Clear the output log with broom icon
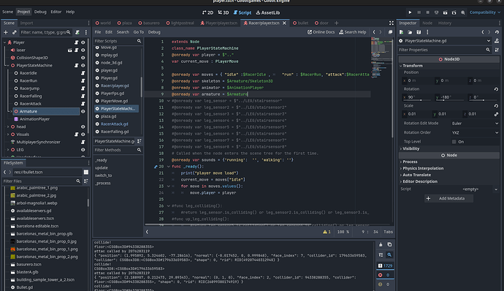504x291 pixels. pyautogui.click(x=381, y=245)
